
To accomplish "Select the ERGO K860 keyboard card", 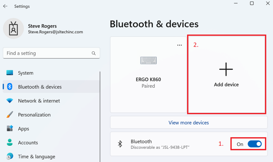I will tap(148, 75).
